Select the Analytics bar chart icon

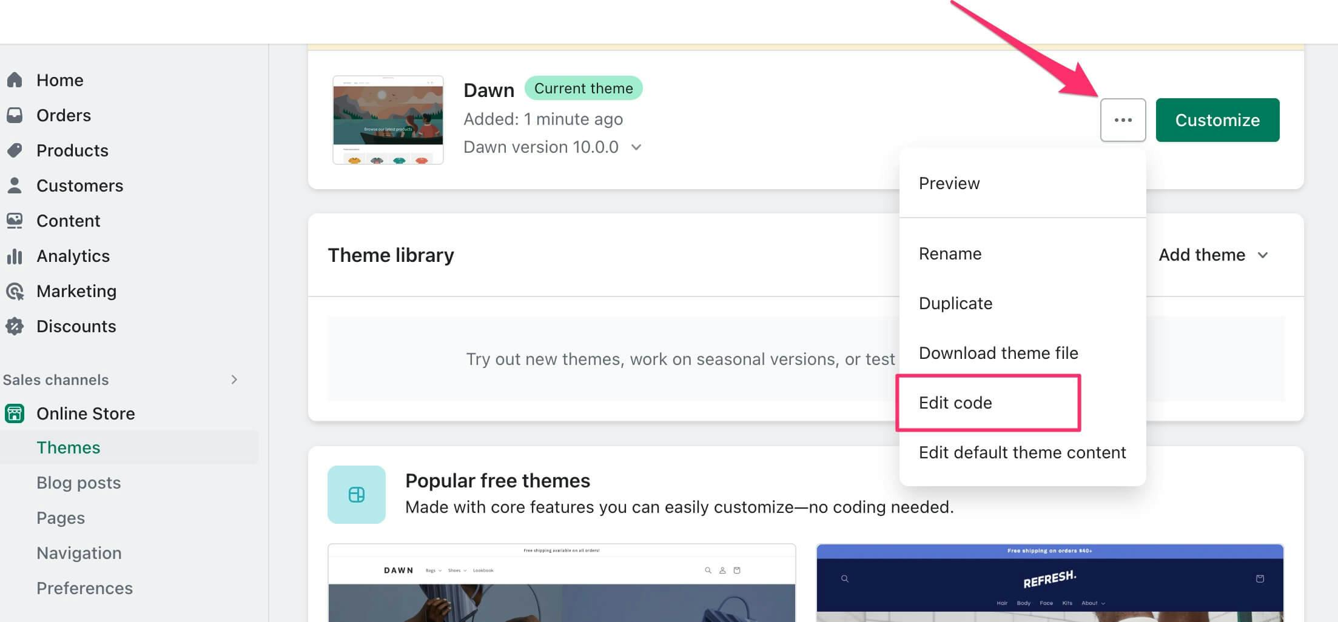pyautogui.click(x=14, y=255)
